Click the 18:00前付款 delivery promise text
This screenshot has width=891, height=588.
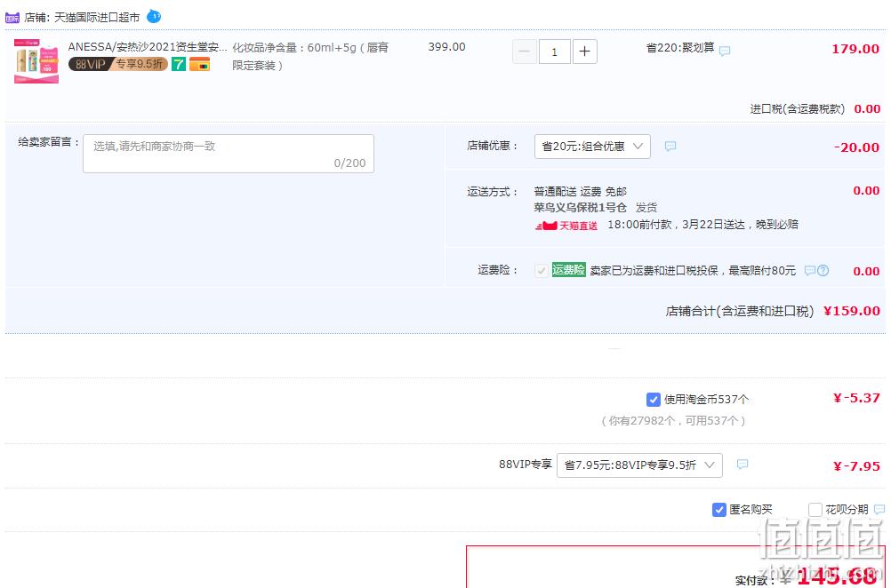tap(702, 224)
